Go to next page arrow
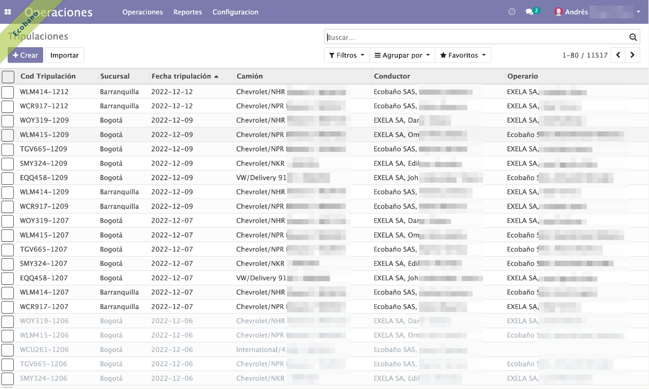Screen dimensions: 649x389 click(x=633, y=55)
